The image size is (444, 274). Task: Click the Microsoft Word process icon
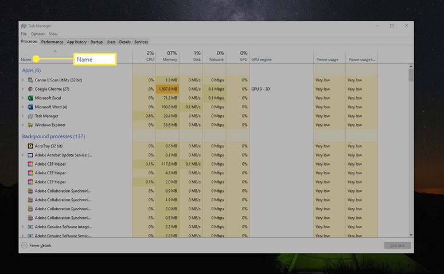30,107
